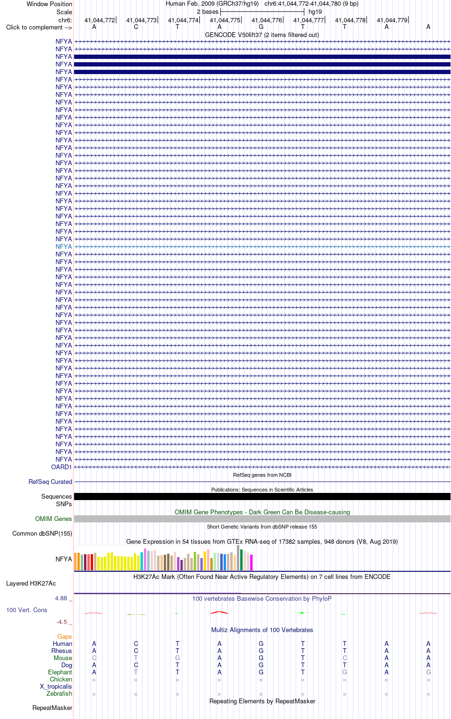Click base G in the complement row

pyautogui.click(x=261, y=27)
